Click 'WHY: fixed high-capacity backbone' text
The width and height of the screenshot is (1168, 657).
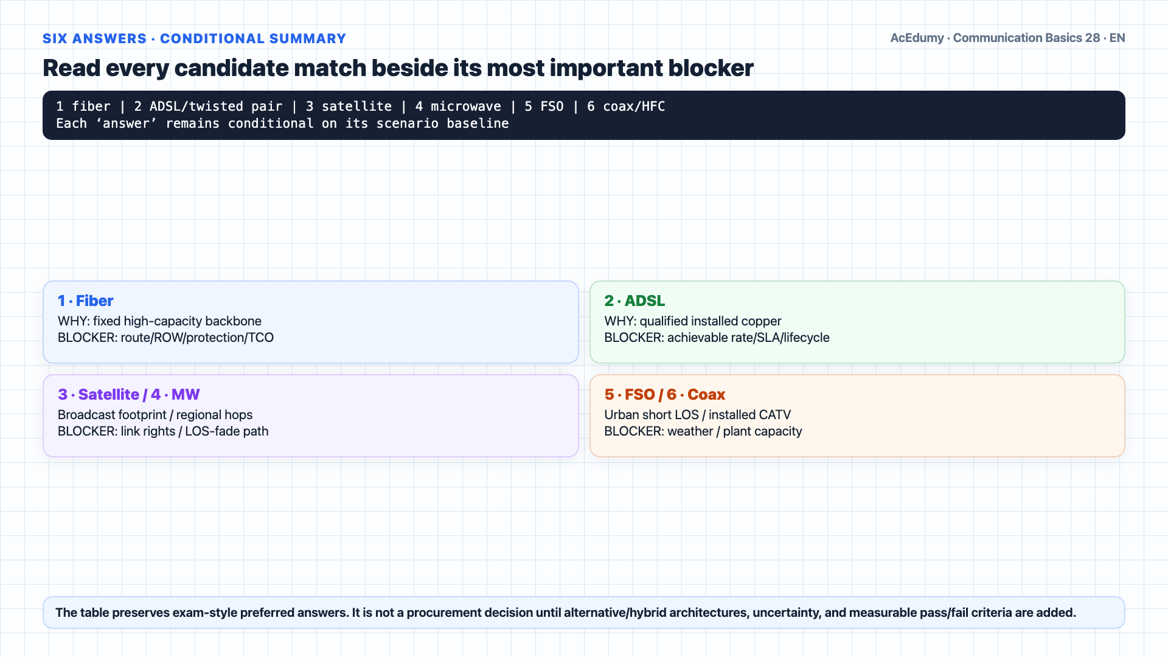(159, 321)
